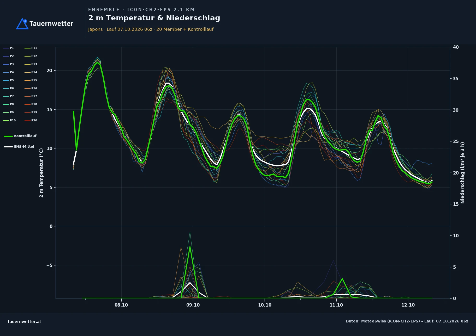Click the Tauernwetter mountain logo icon
Image resolution: width=476 pixels, height=336 pixels.
point(22,24)
